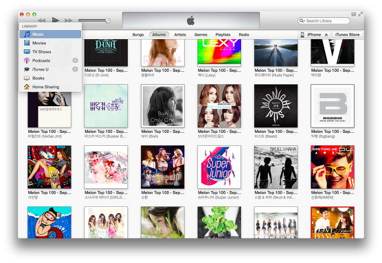Click the '(Verbal Jint)' artist text

(52, 136)
